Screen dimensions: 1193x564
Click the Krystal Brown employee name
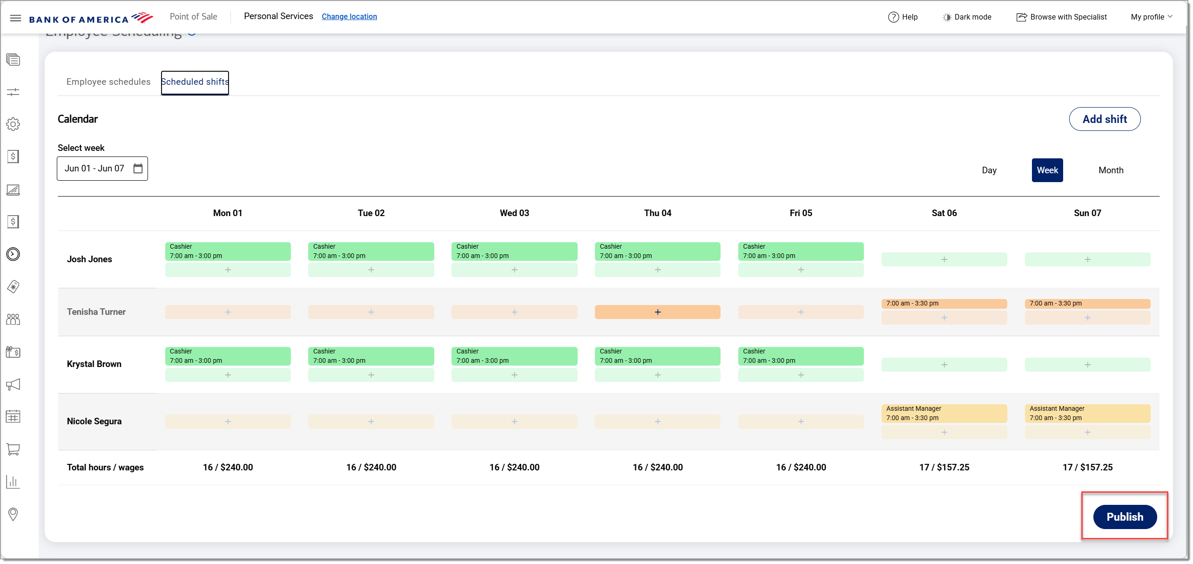[x=94, y=364]
